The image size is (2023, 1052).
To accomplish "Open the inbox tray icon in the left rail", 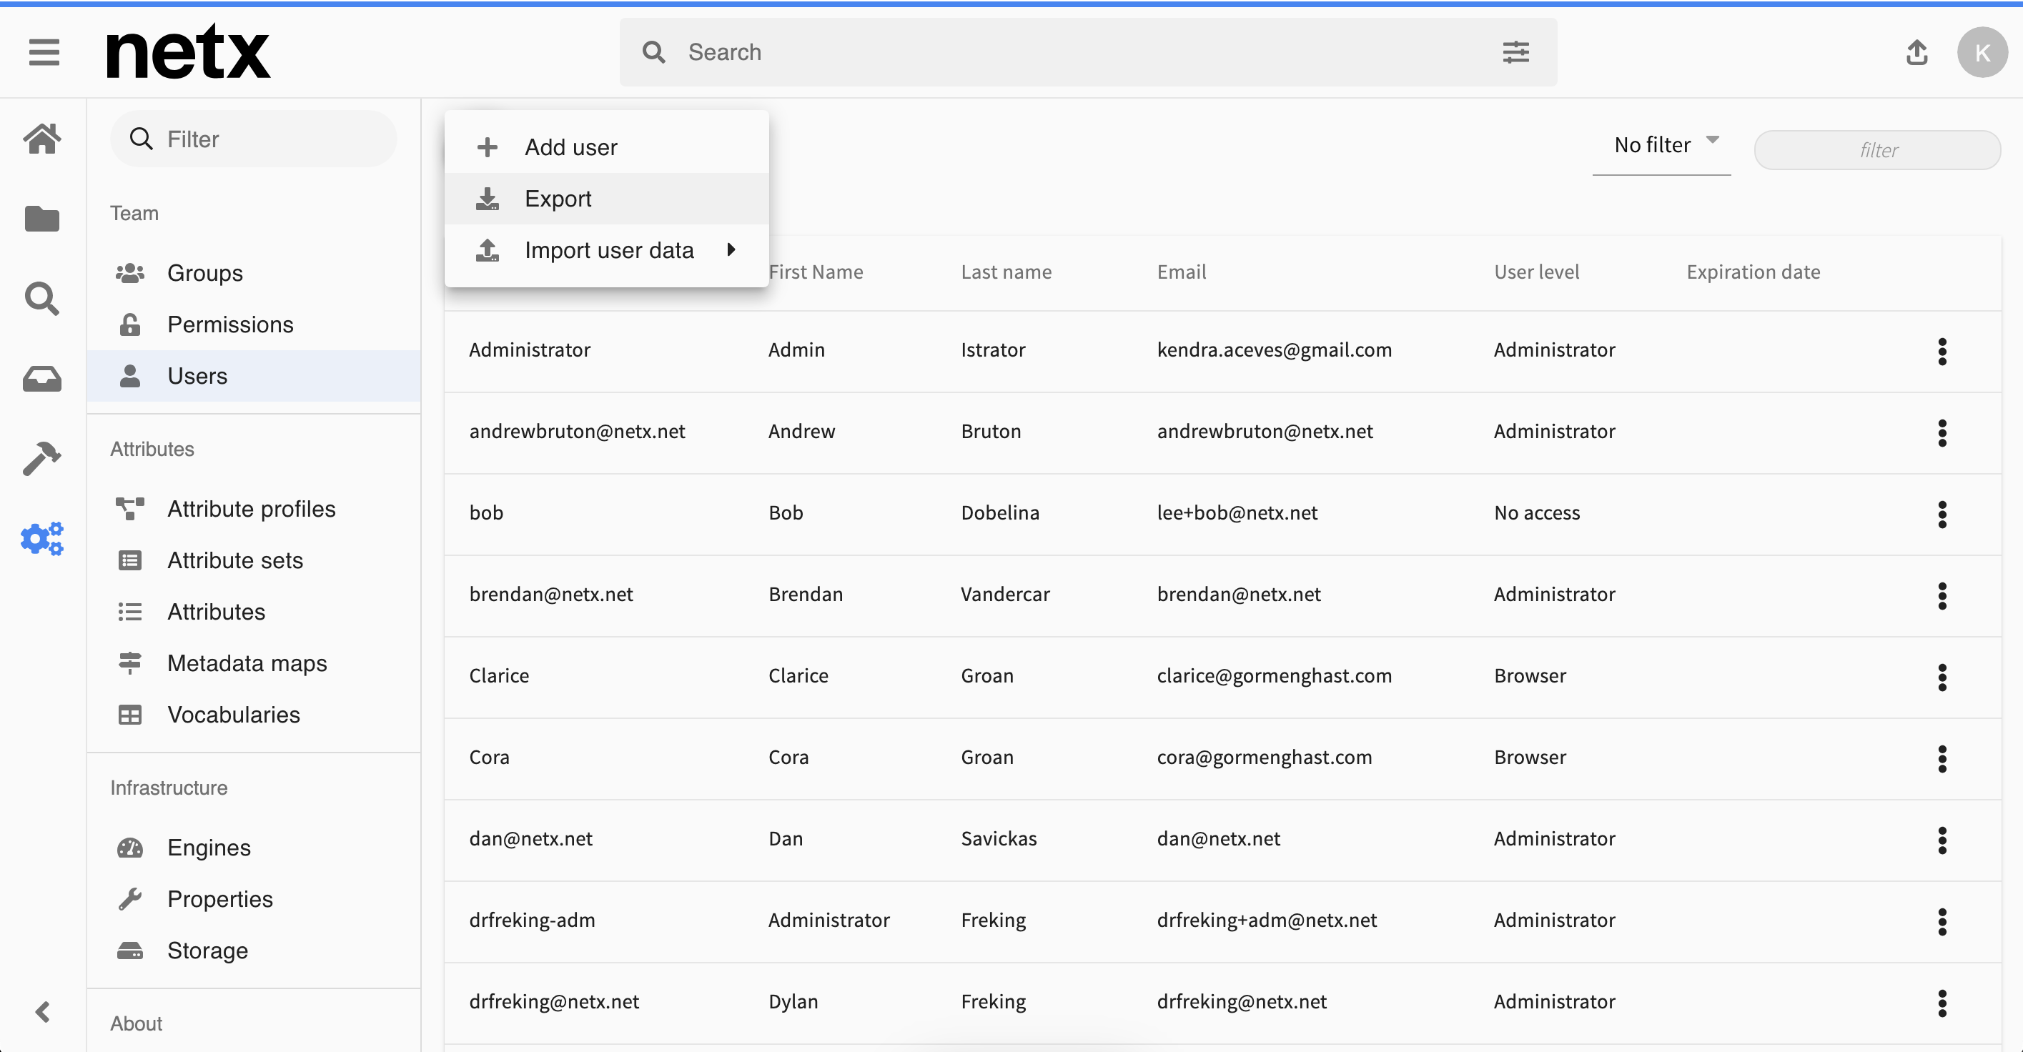I will click(x=42, y=379).
